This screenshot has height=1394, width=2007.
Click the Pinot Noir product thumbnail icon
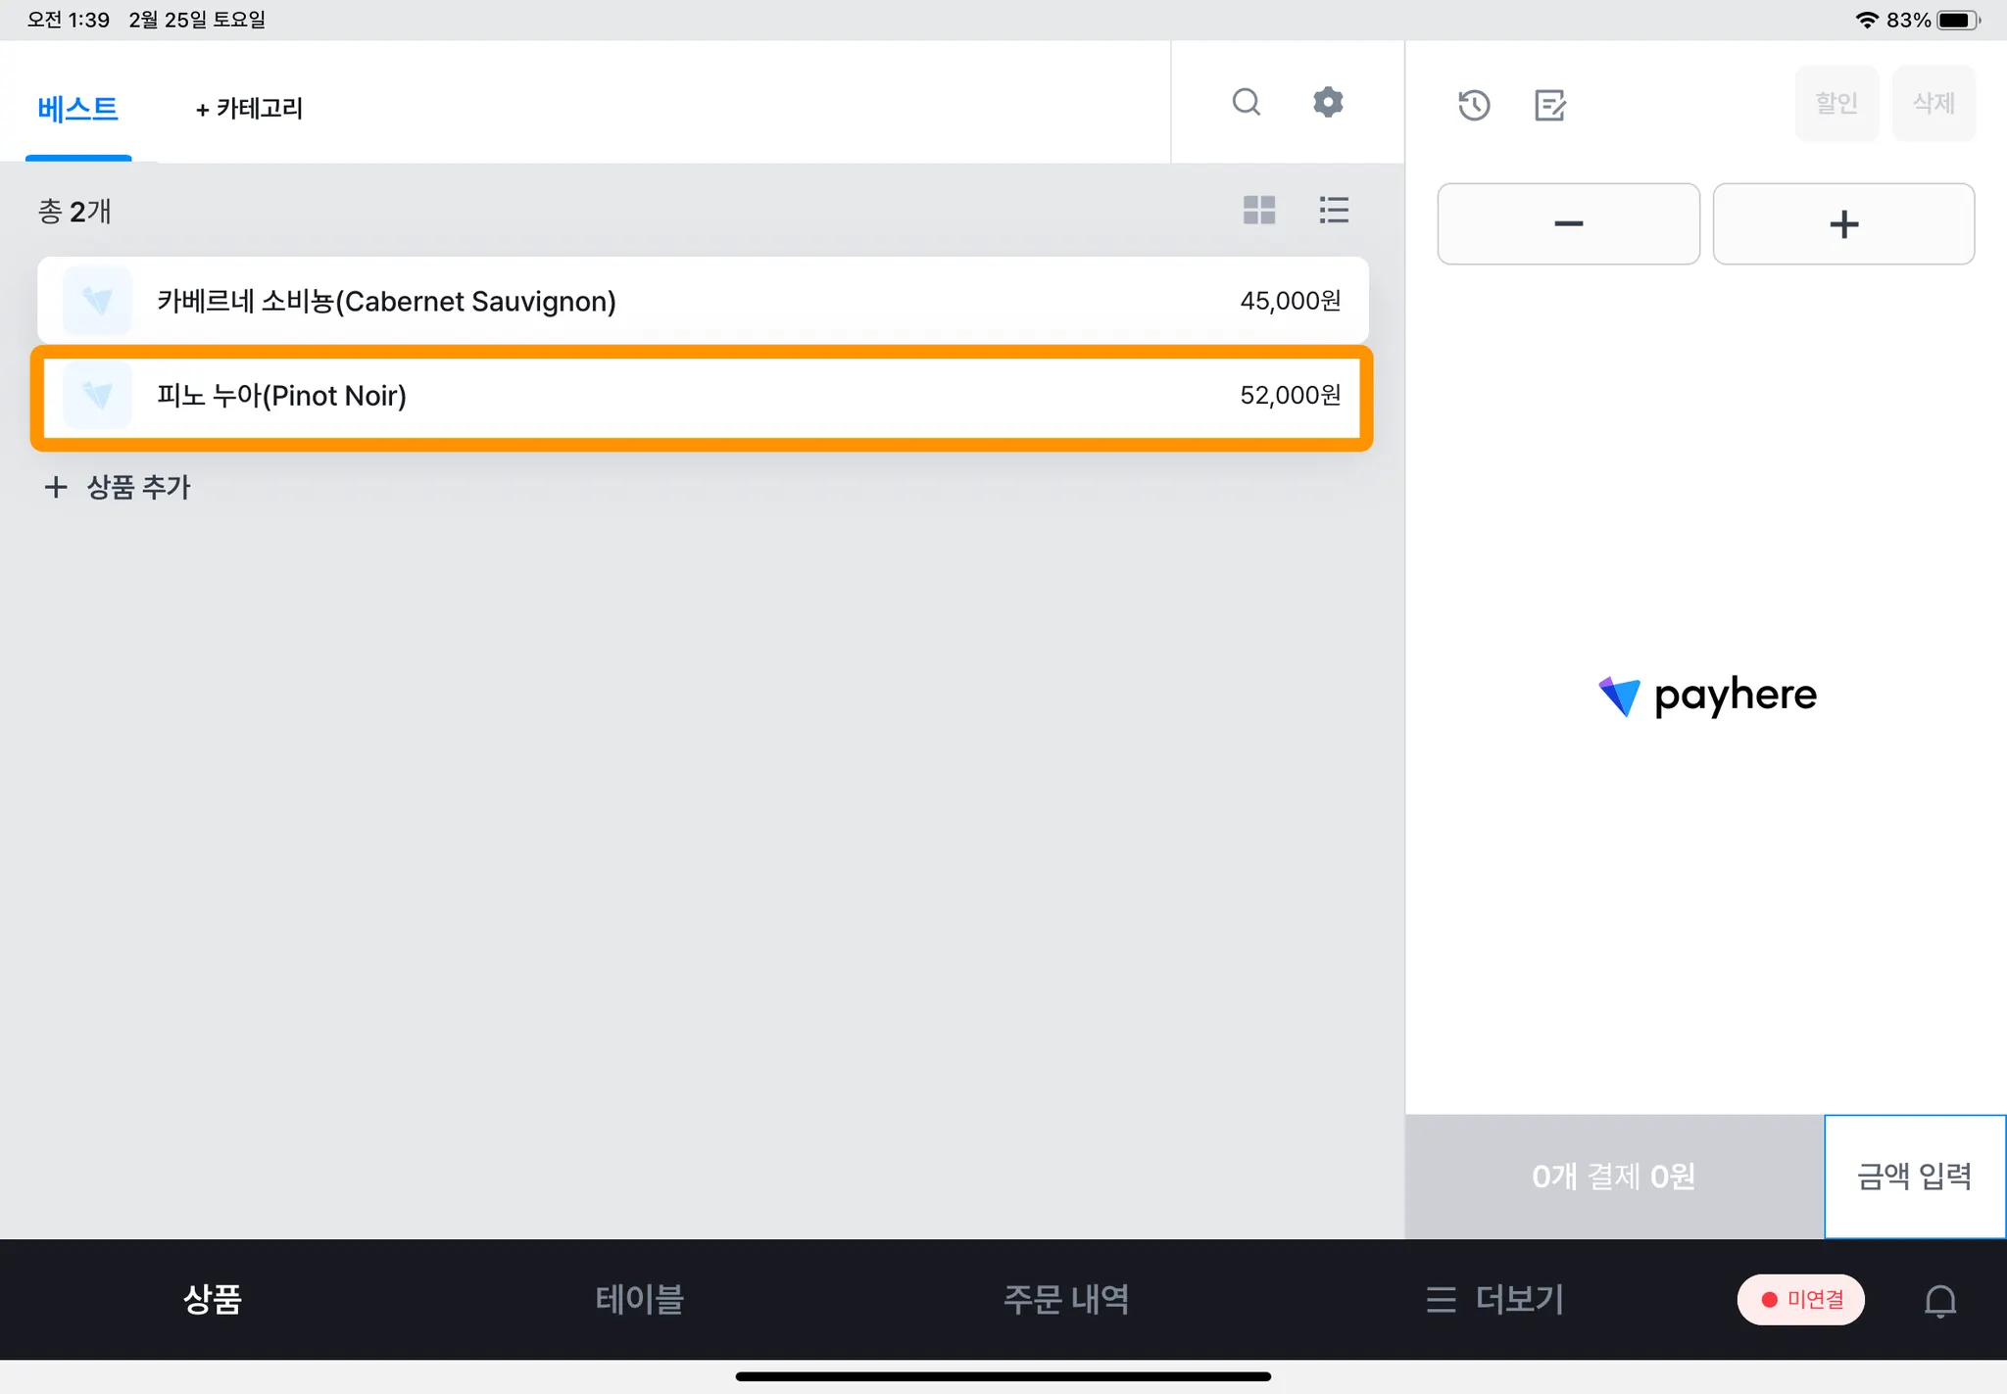[97, 395]
